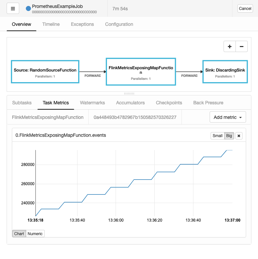Open the Configuration tab
The width and height of the screenshot is (258, 259).
pos(119,24)
